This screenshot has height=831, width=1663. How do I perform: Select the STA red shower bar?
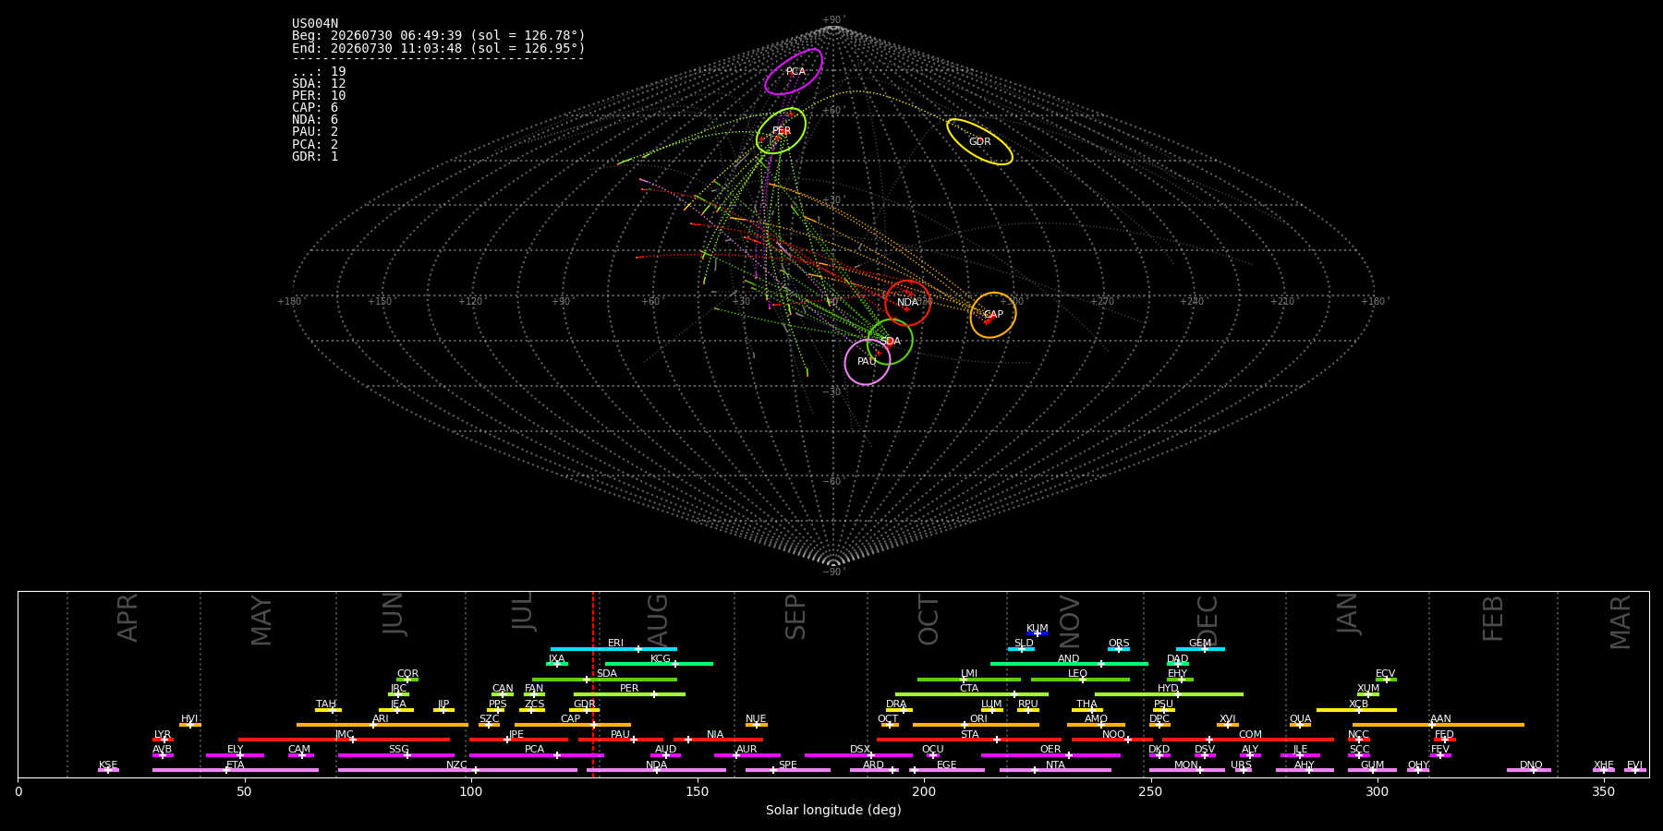point(969,740)
